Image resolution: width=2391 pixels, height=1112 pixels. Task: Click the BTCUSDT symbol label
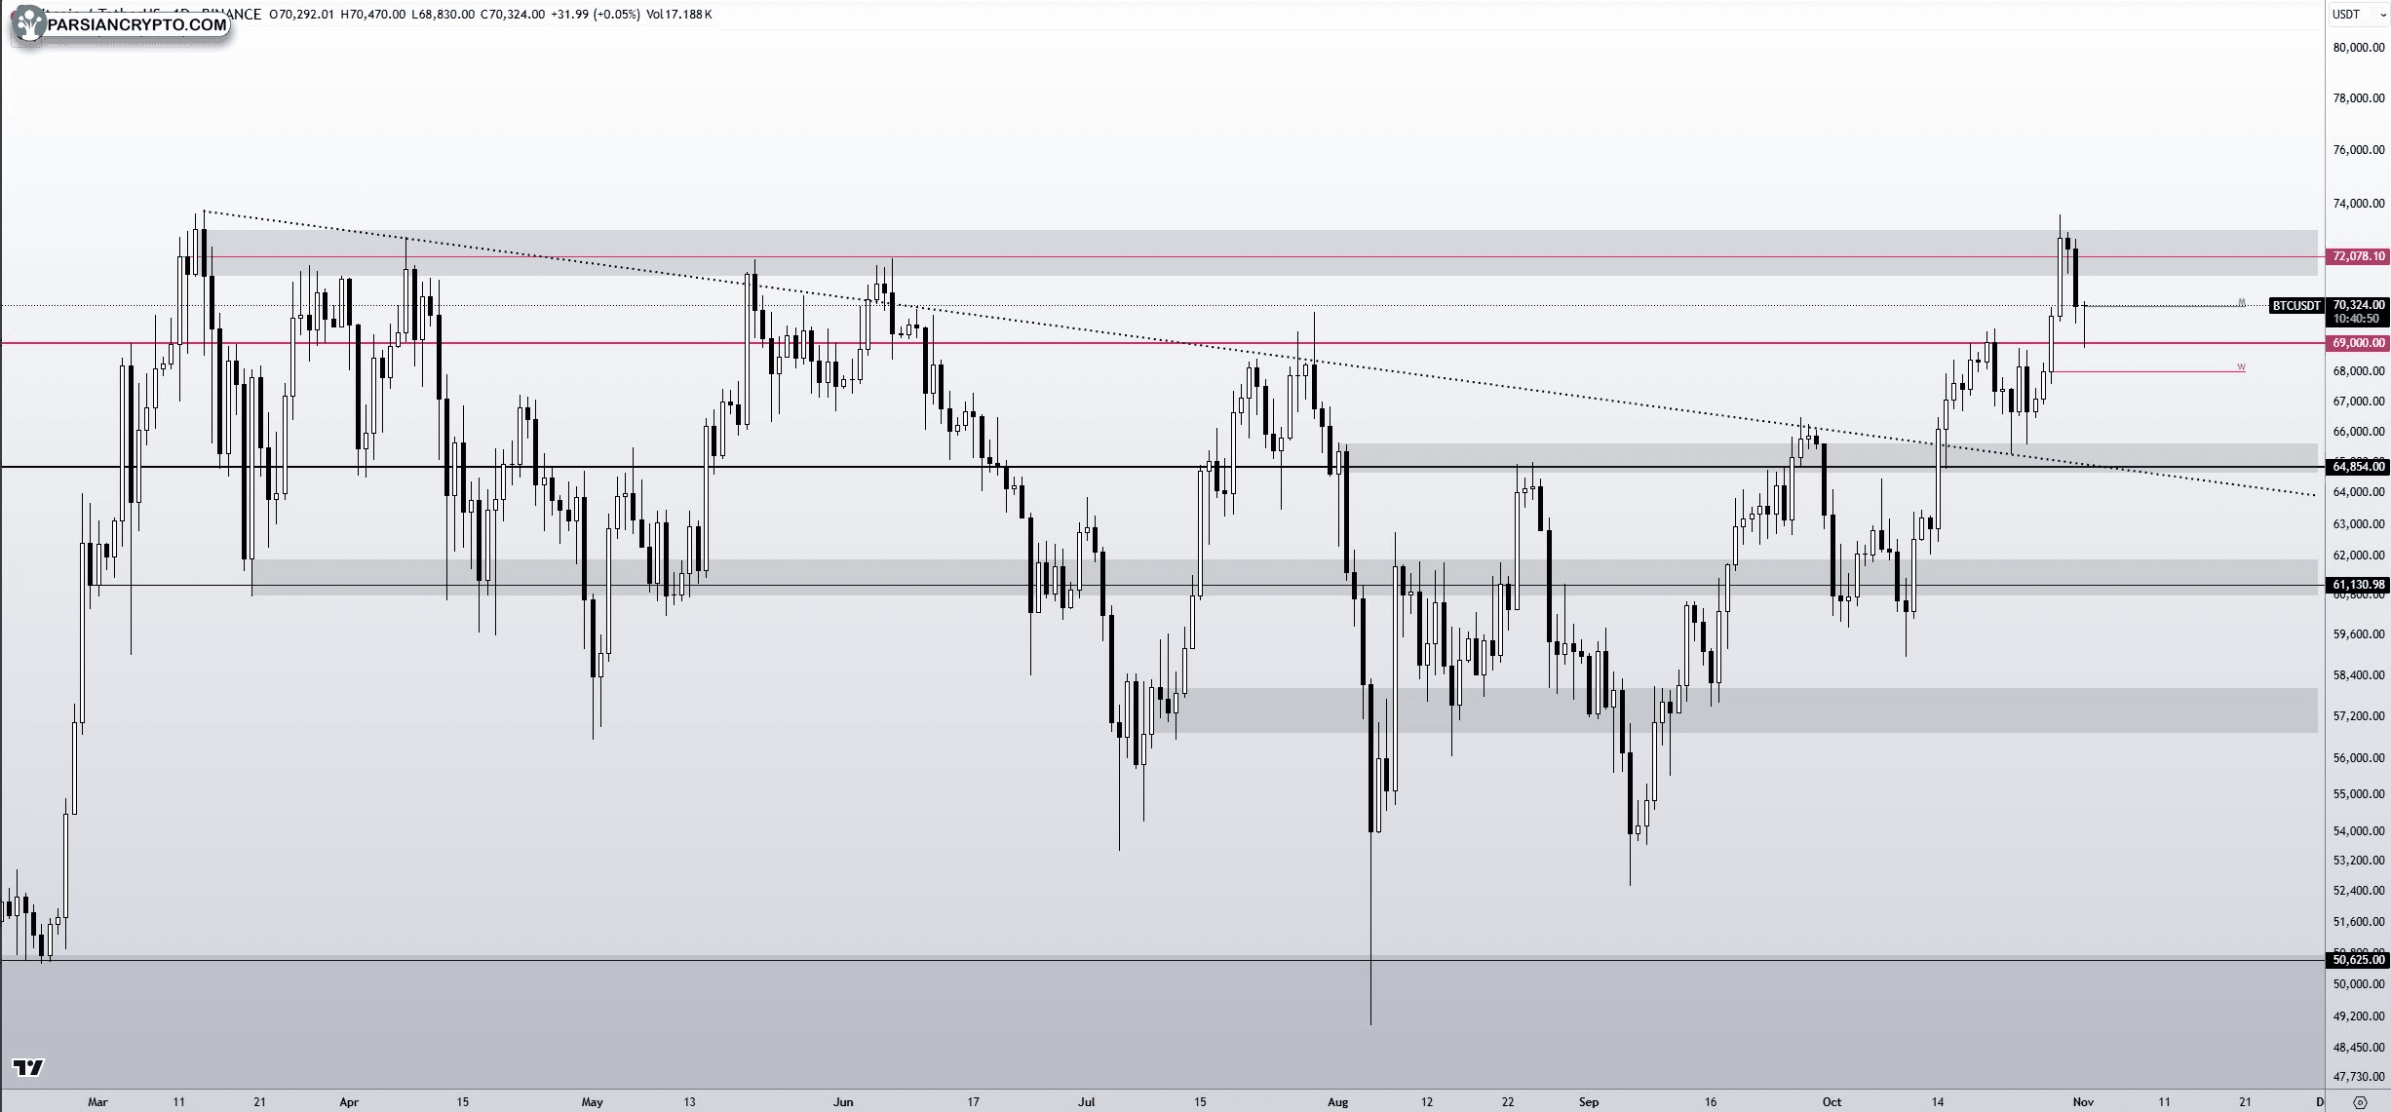pos(2296,306)
